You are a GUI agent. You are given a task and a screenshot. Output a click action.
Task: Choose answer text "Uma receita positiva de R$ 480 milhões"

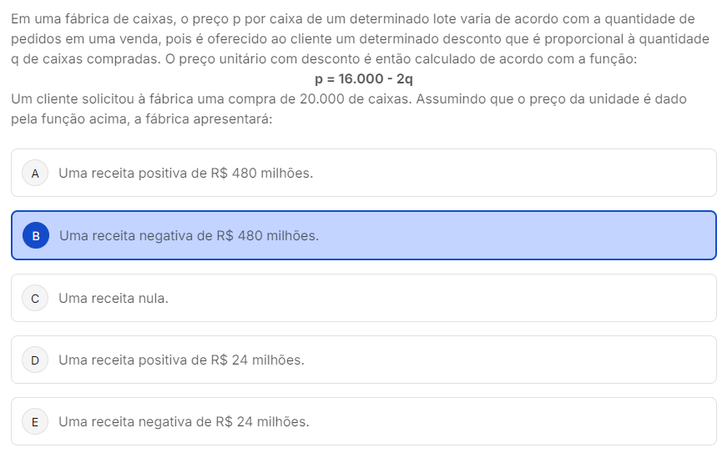[x=185, y=174]
